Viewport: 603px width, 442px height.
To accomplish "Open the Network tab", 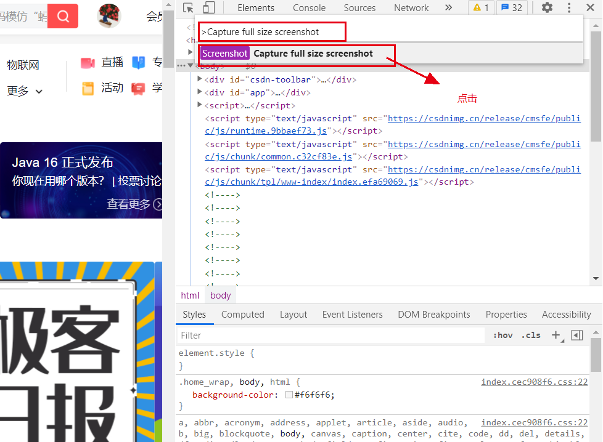I will click(411, 7).
